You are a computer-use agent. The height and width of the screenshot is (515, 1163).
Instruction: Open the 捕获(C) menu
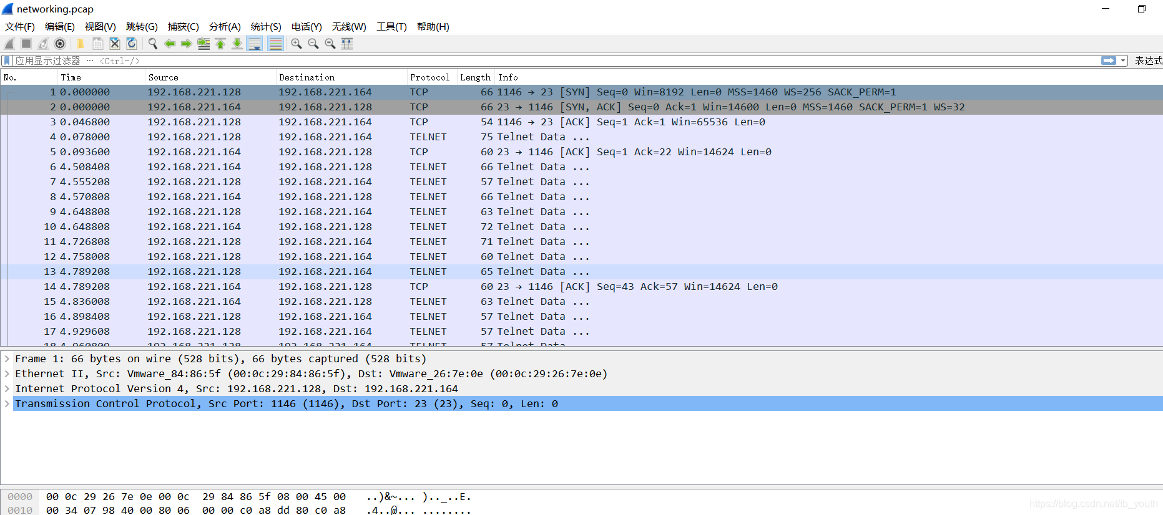tap(184, 26)
